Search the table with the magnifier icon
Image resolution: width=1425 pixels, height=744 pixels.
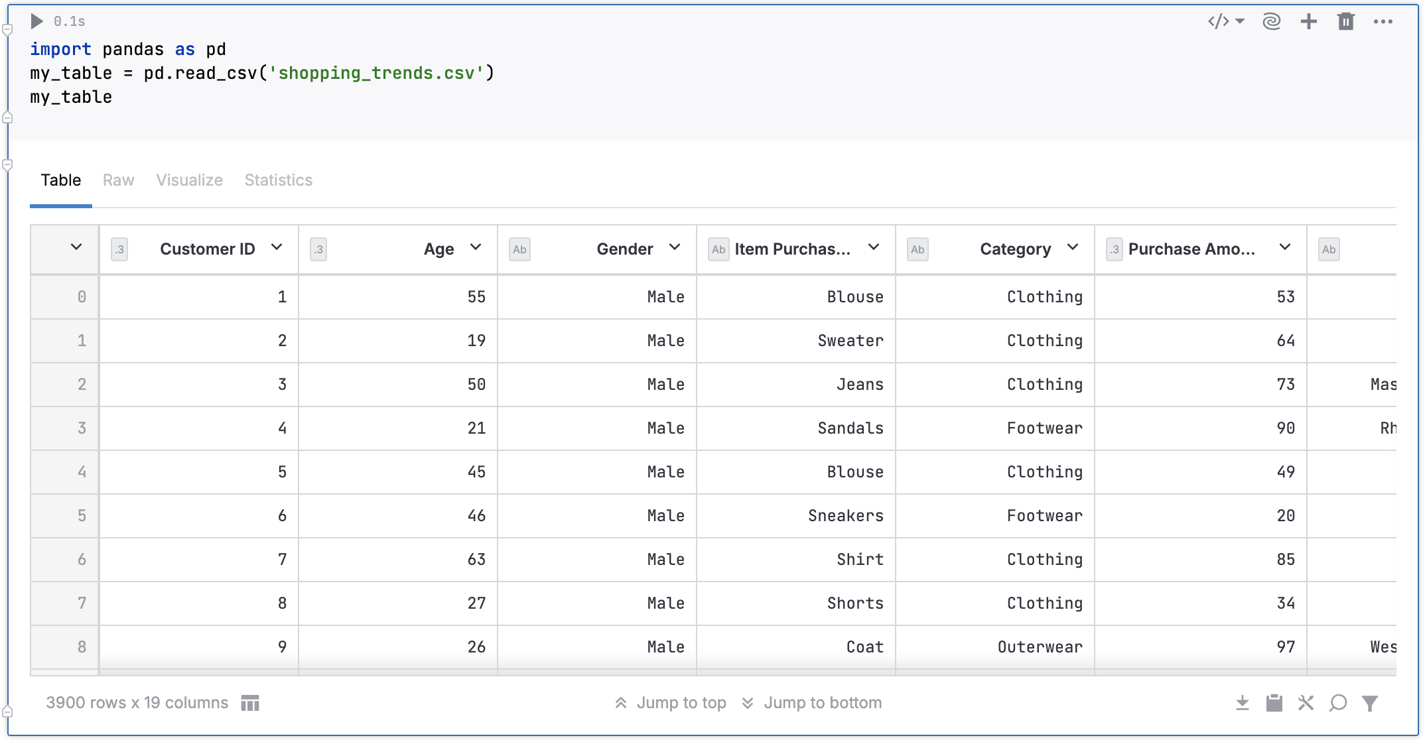point(1338,703)
